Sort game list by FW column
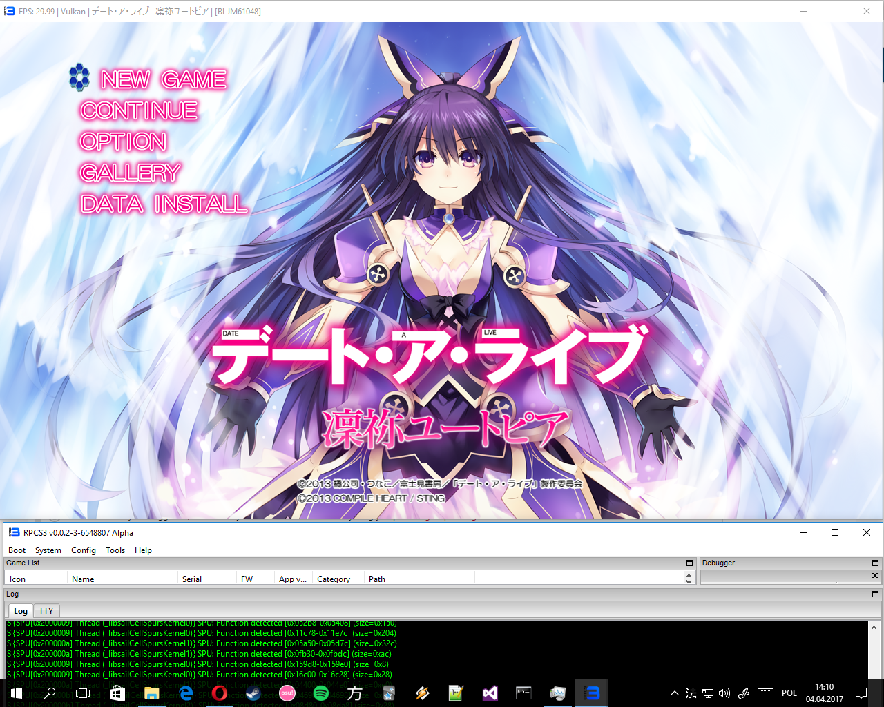Viewport: 884px width, 707px height. click(x=256, y=579)
